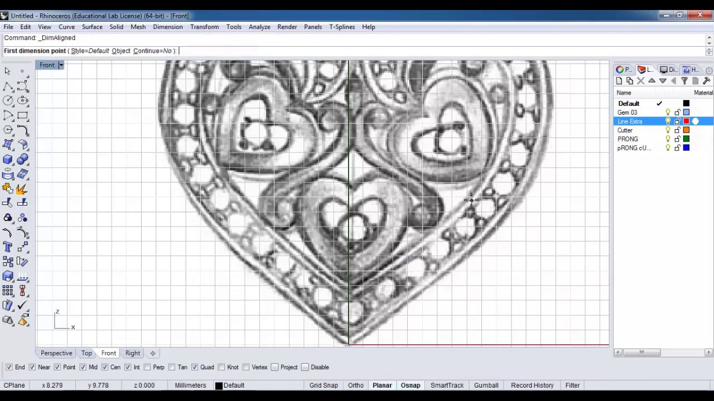This screenshot has width=714, height=401.
Task: Click the Object option in command prompt
Action: point(120,51)
